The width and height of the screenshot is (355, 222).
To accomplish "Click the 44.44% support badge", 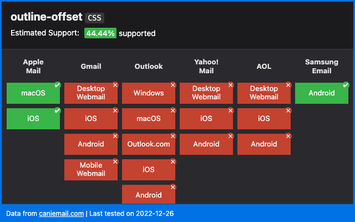I will (x=100, y=33).
